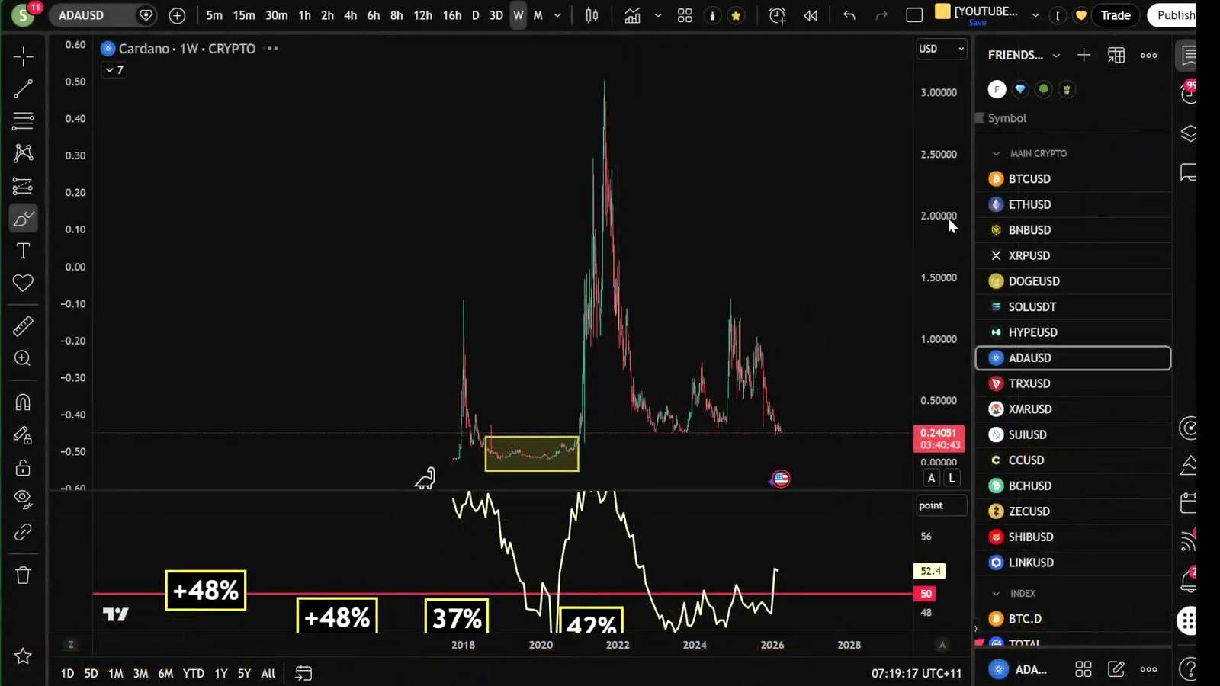The width and height of the screenshot is (1220, 686).
Task: Open the go to date calendar
Action: pos(303,673)
